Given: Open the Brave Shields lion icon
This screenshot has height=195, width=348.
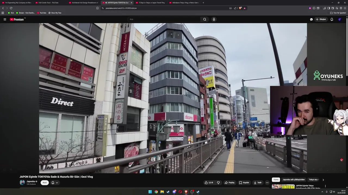Looking at the screenshot, I should click(x=240, y=8).
